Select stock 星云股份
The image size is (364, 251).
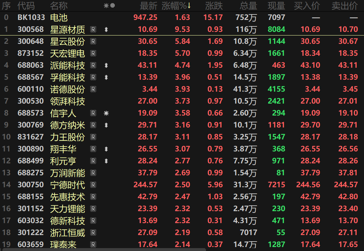(x=68, y=41)
